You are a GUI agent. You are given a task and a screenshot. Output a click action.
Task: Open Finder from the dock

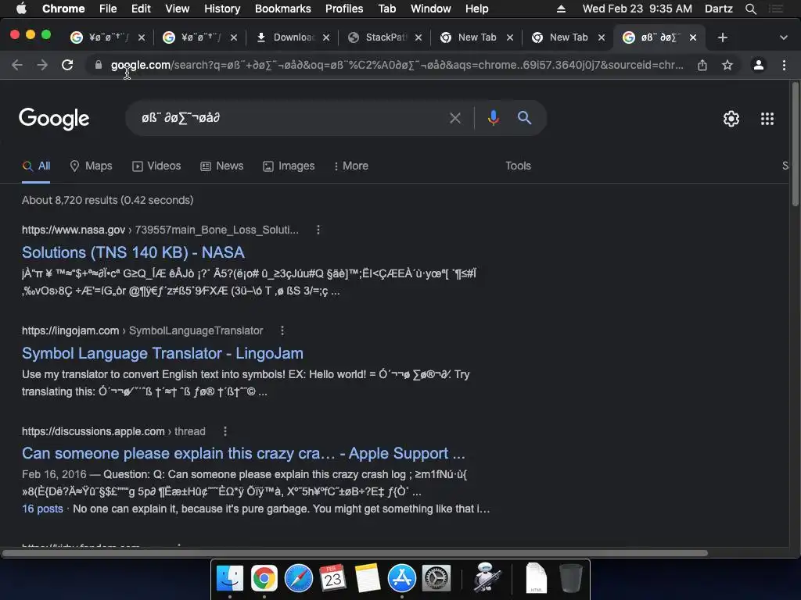tap(230, 578)
